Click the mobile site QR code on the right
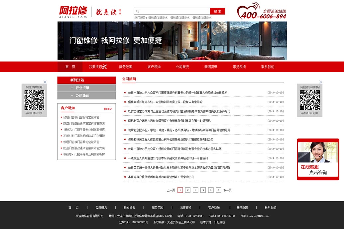Viewport: 344px width, 229px height. [x=310, y=100]
